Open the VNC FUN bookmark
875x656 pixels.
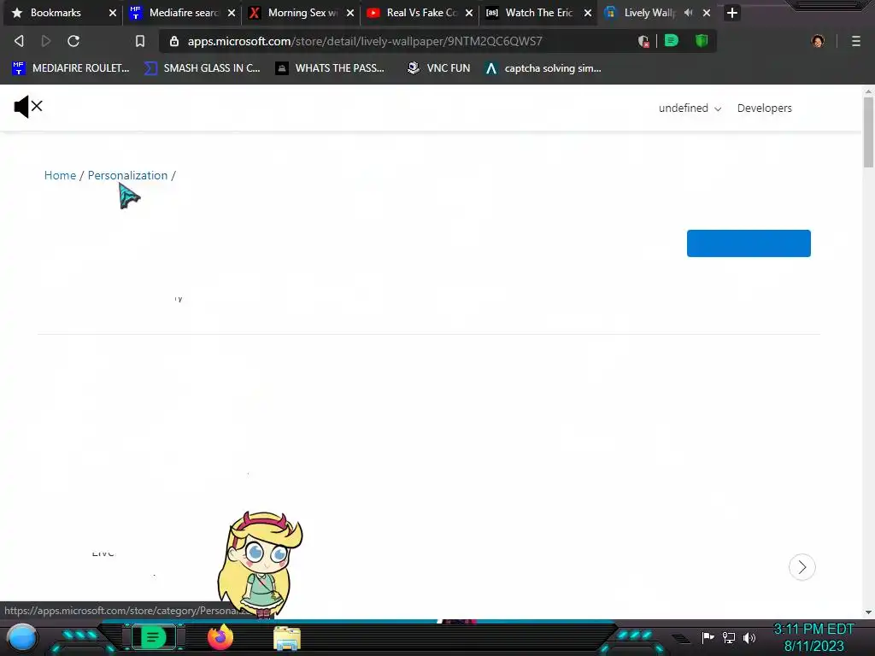[438, 68]
